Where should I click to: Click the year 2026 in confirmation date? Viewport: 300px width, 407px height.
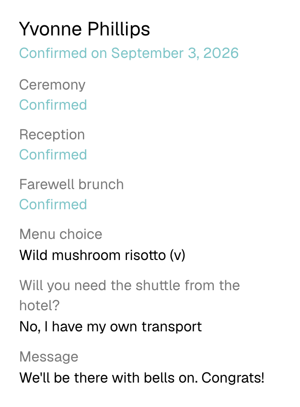221,53
